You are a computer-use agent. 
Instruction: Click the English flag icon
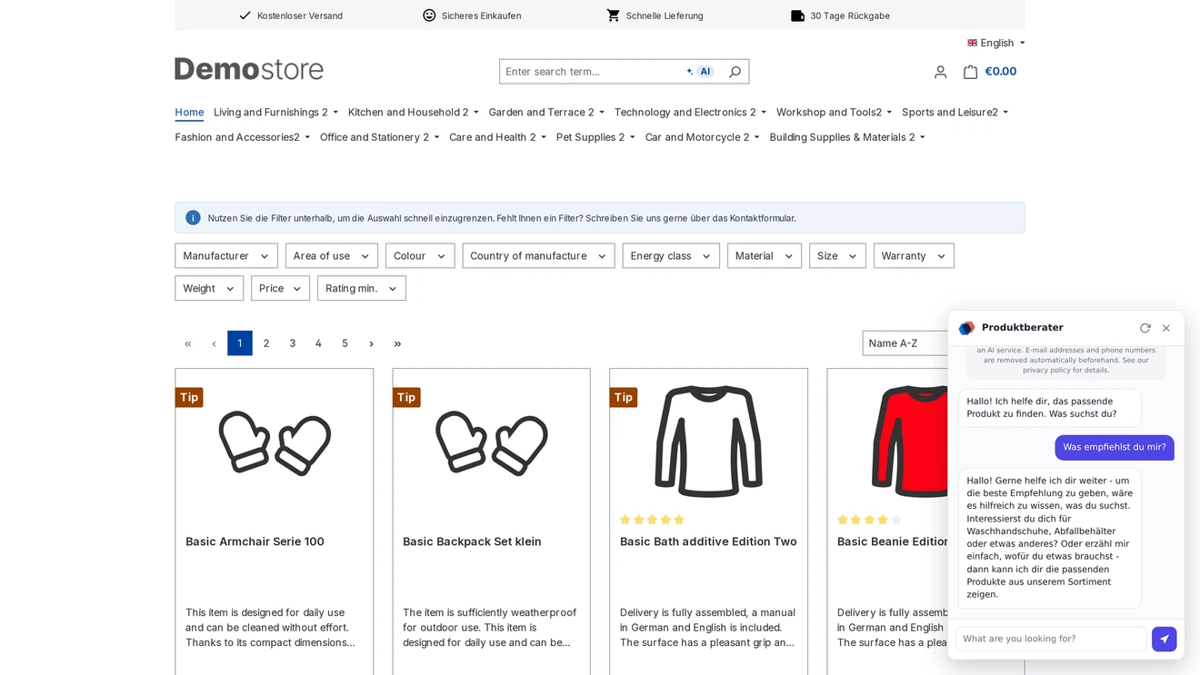tap(972, 43)
